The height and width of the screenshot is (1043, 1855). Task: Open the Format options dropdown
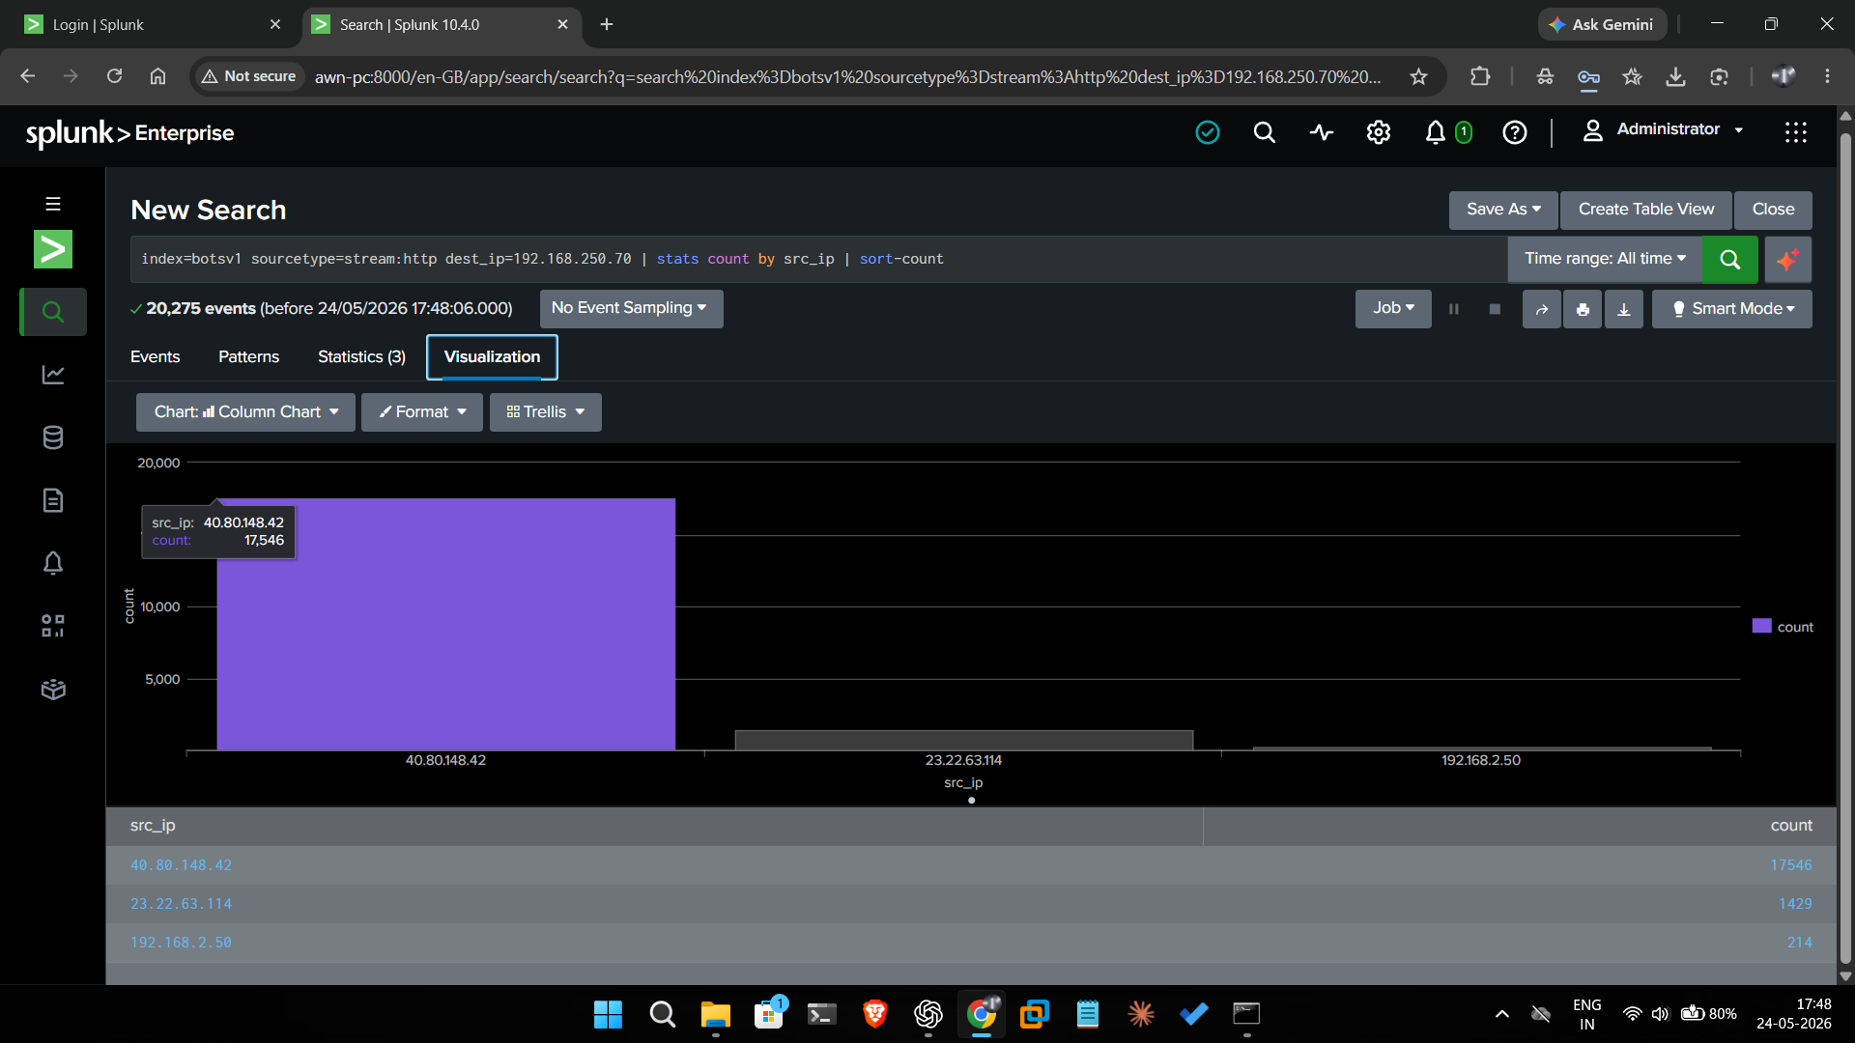pos(422,412)
